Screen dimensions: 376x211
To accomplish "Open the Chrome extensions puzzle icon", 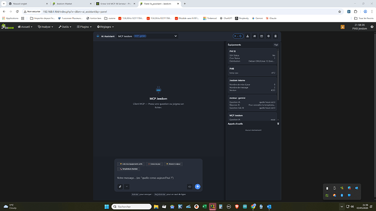I will point(356,11).
